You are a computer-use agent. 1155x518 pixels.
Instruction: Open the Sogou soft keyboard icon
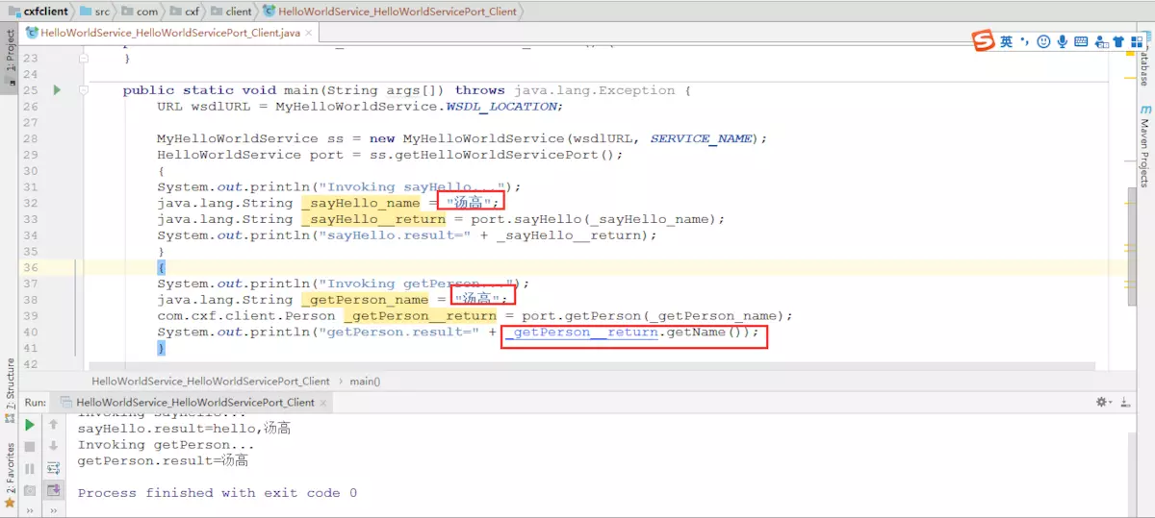[x=1081, y=41]
